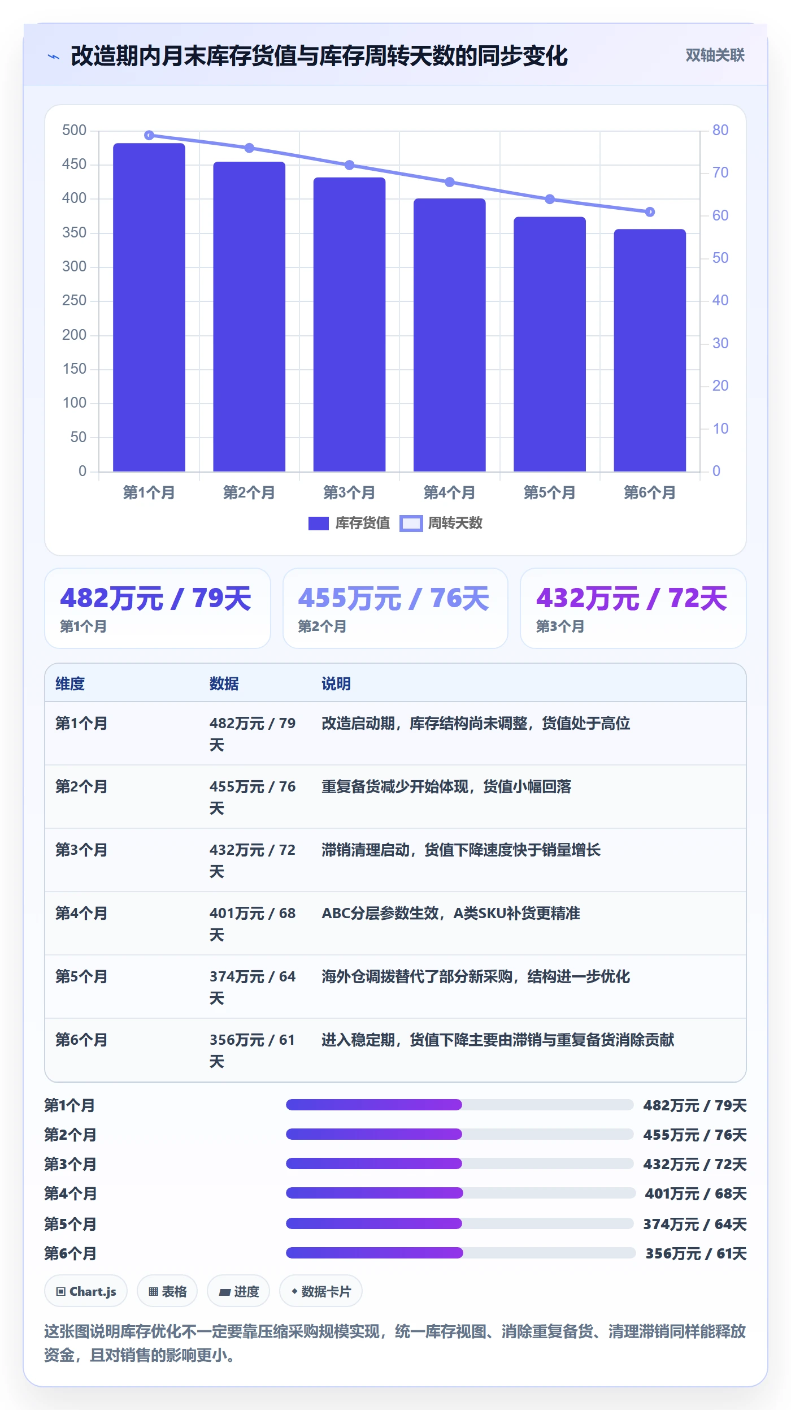Click the 第1个月 progress bar
This screenshot has width=791, height=1410.
pyautogui.click(x=459, y=1105)
